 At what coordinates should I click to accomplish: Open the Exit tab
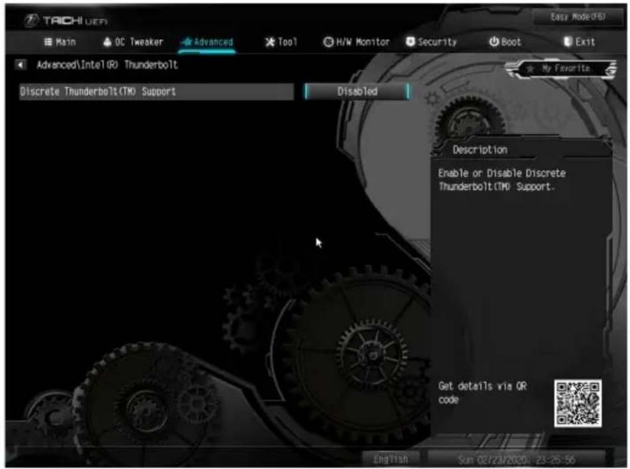point(580,42)
